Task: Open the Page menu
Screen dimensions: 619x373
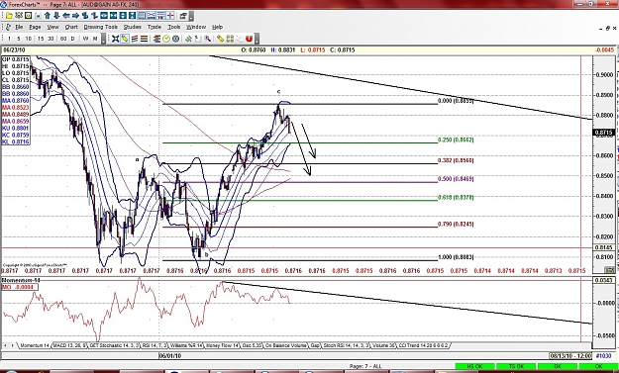Action: coord(35,27)
